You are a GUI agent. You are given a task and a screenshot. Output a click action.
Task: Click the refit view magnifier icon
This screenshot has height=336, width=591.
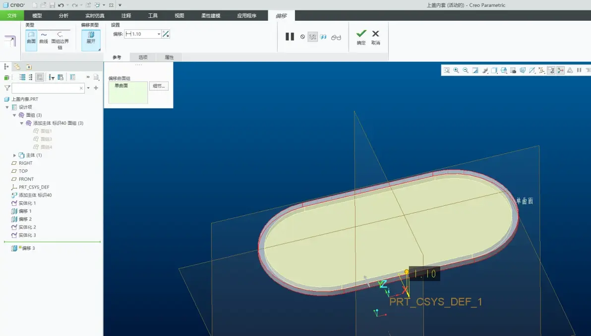pyautogui.click(x=447, y=70)
